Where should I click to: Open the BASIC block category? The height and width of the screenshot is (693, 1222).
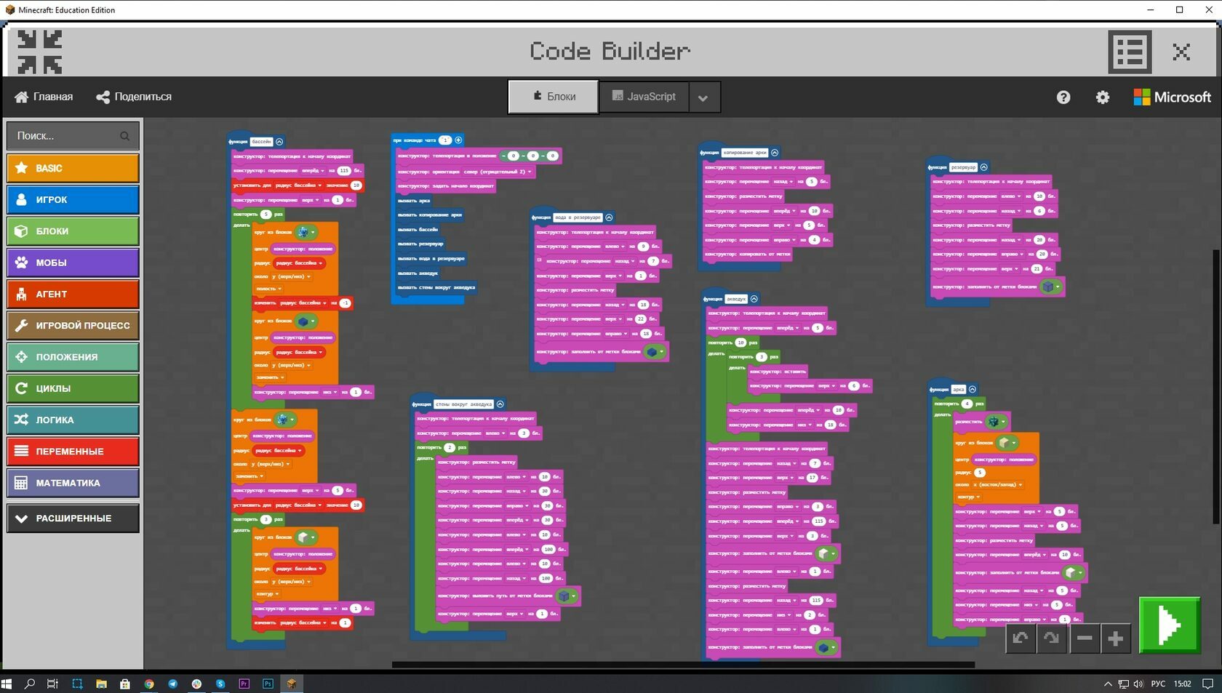coord(73,168)
